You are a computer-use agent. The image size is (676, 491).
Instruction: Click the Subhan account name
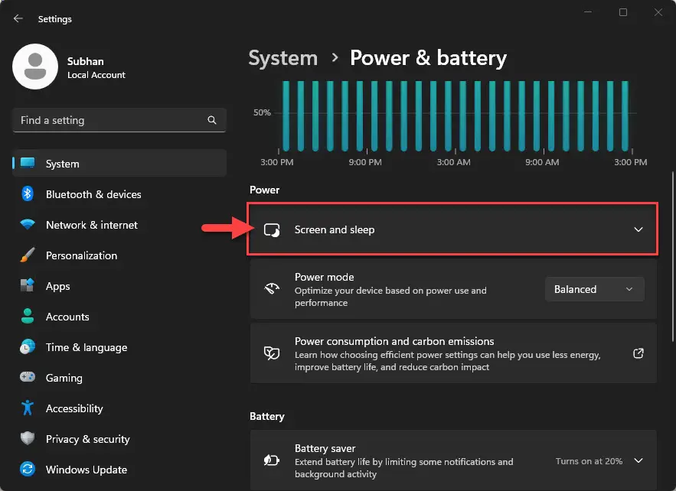86,61
